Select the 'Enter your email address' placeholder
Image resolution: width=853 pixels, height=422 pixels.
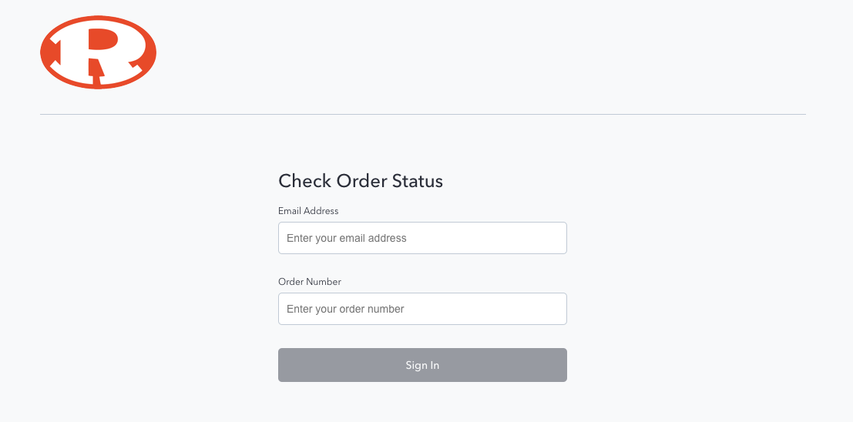347,238
